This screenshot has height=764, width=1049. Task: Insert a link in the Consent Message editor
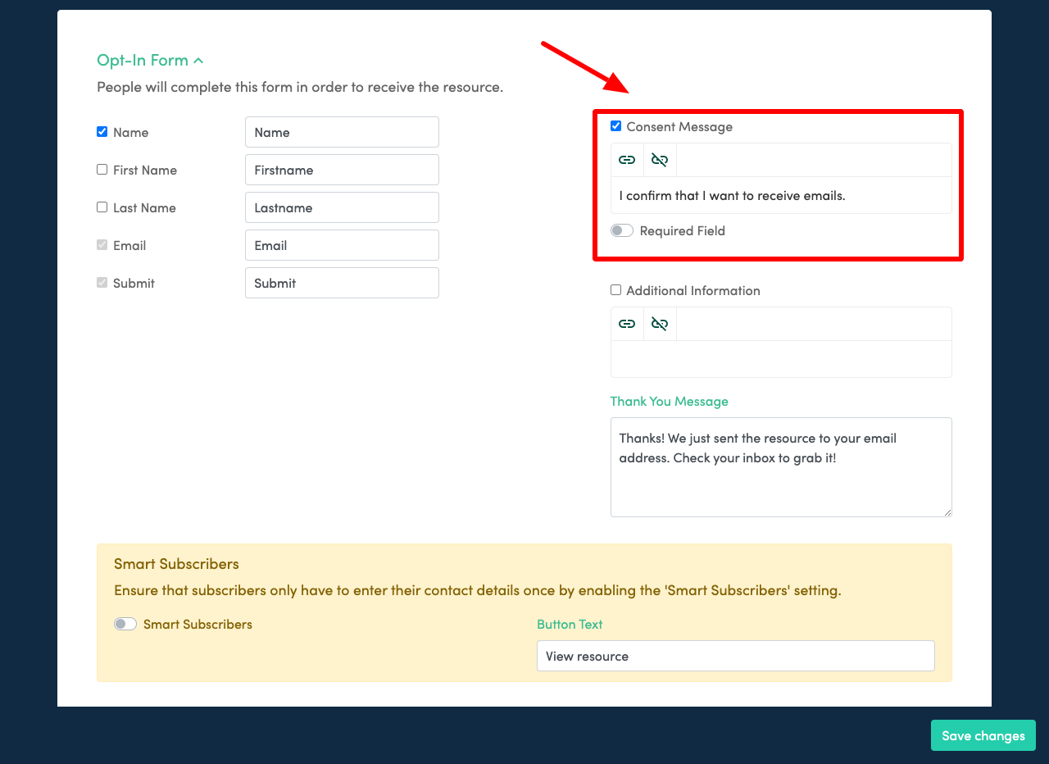[627, 159]
